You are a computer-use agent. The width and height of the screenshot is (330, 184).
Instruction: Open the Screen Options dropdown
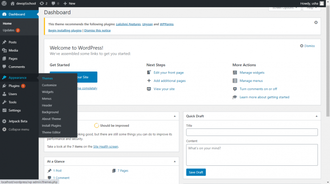285,8
